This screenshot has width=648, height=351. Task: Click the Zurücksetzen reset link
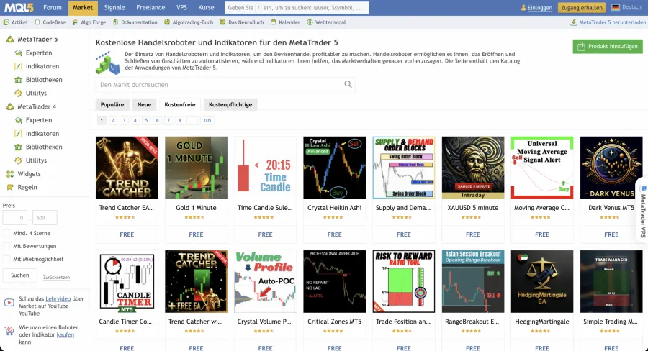coord(57,278)
